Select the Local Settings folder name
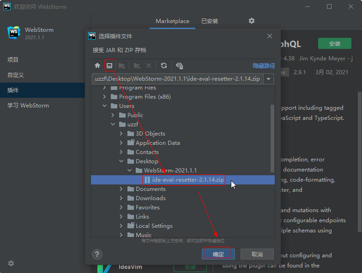Image resolution: width=362 pixels, height=273 pixels. [x=154, y=226]
